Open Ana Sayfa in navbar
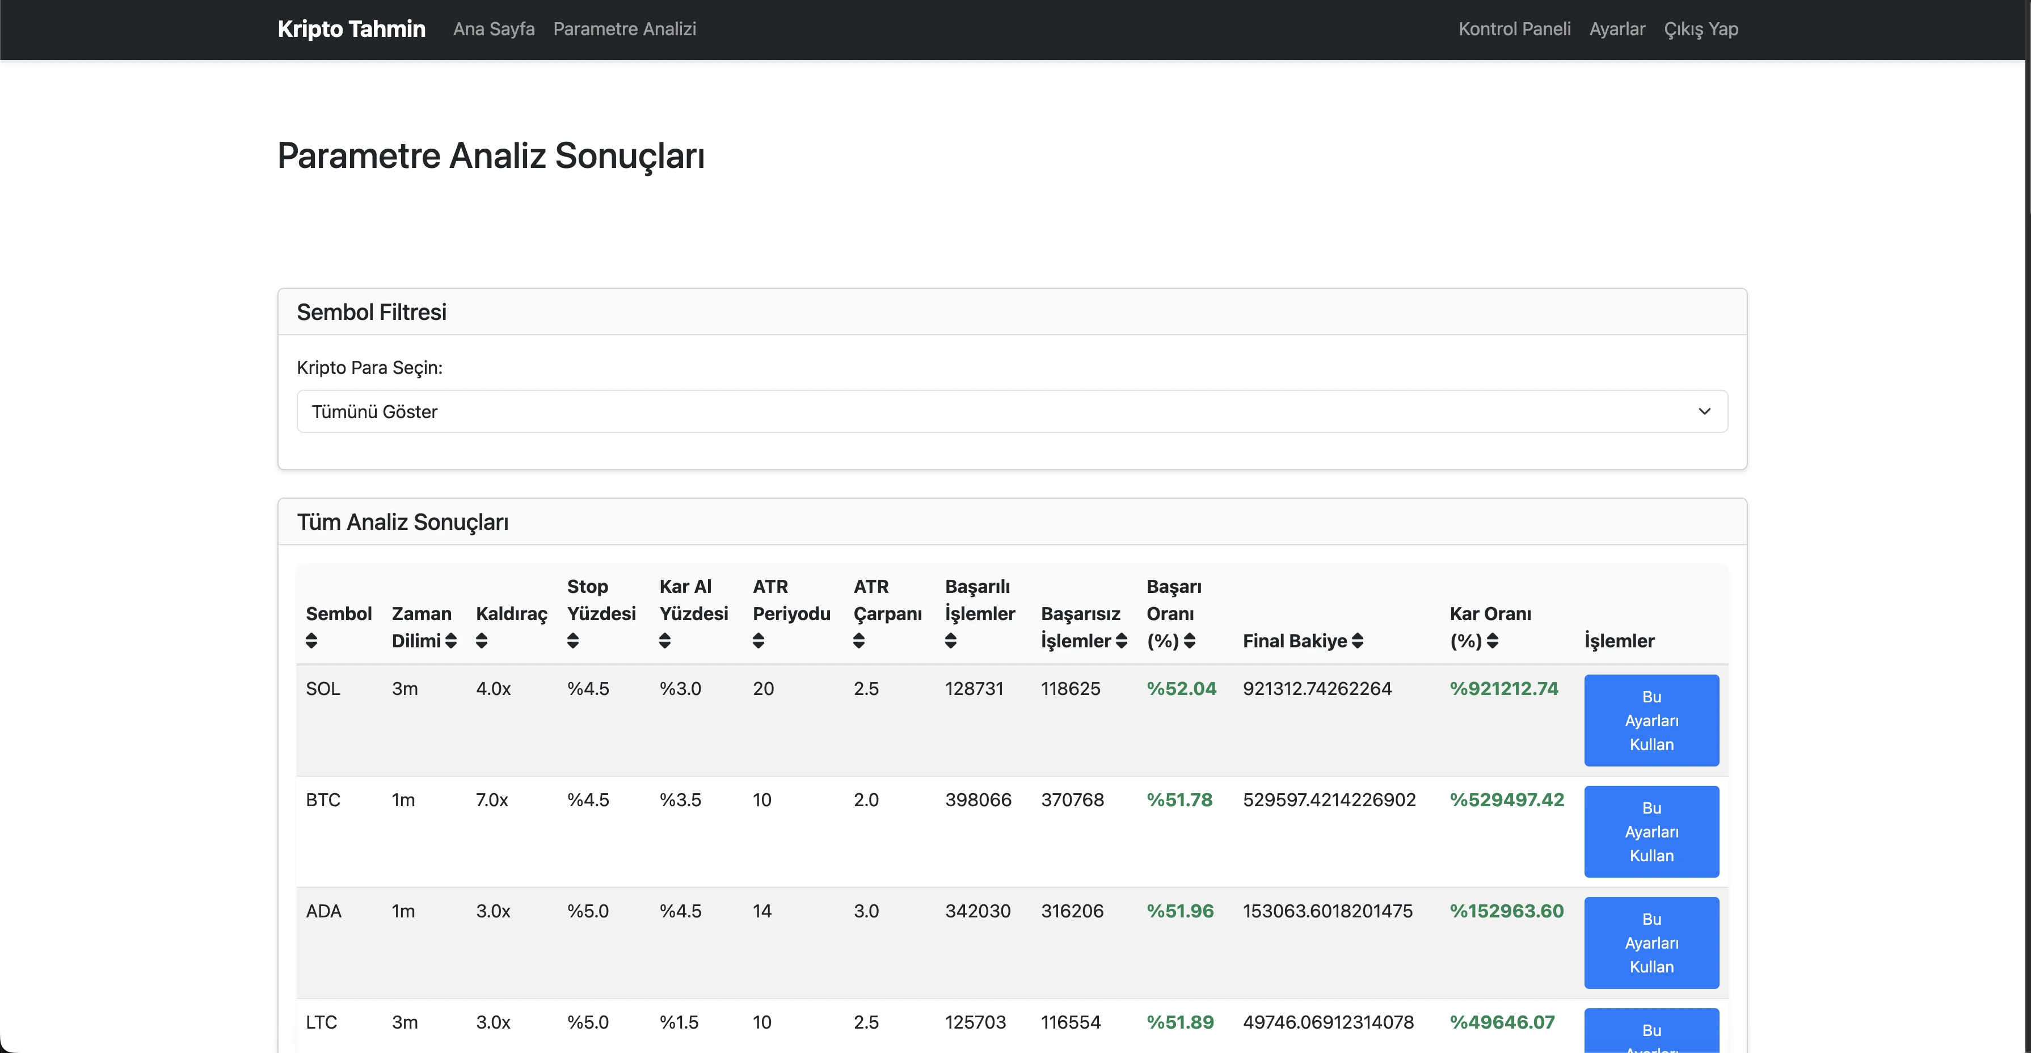The image size is (2031, 1053). pyautogui.click(x=494, y=29)
